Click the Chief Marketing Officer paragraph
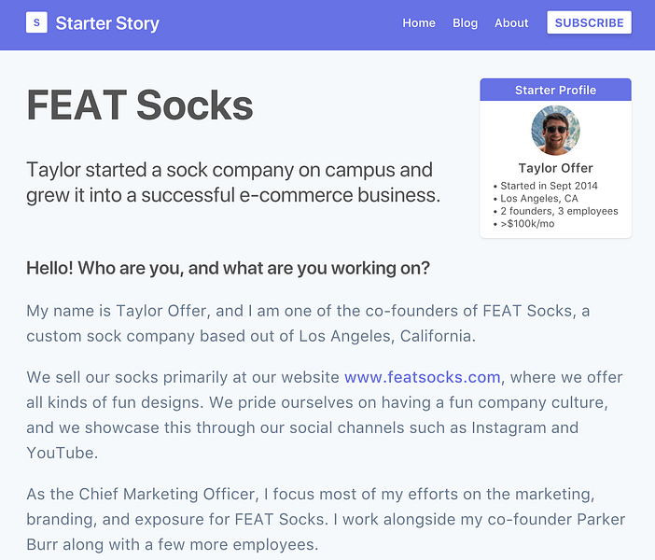Image resolution: width=655 pixels, height=560 pixels. (x=326, y=519)
